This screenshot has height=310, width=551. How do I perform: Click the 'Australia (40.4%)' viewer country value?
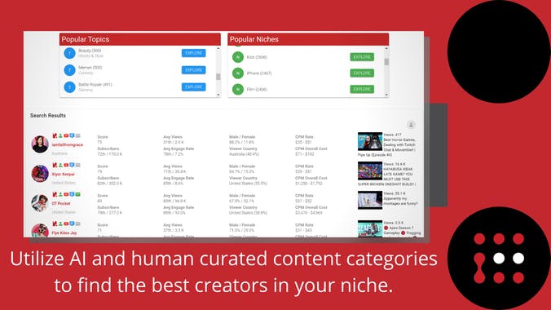tap(244, 154)
